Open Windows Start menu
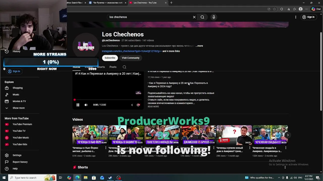The height and width of the screenshot is (181, 323). 4,178
